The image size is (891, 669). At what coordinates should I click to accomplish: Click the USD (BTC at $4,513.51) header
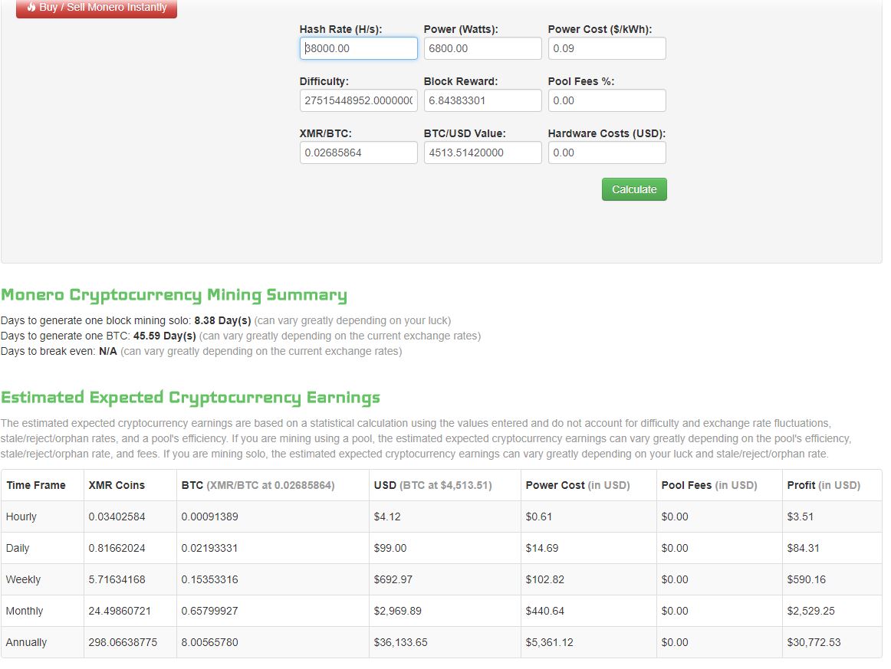(433, 485)
